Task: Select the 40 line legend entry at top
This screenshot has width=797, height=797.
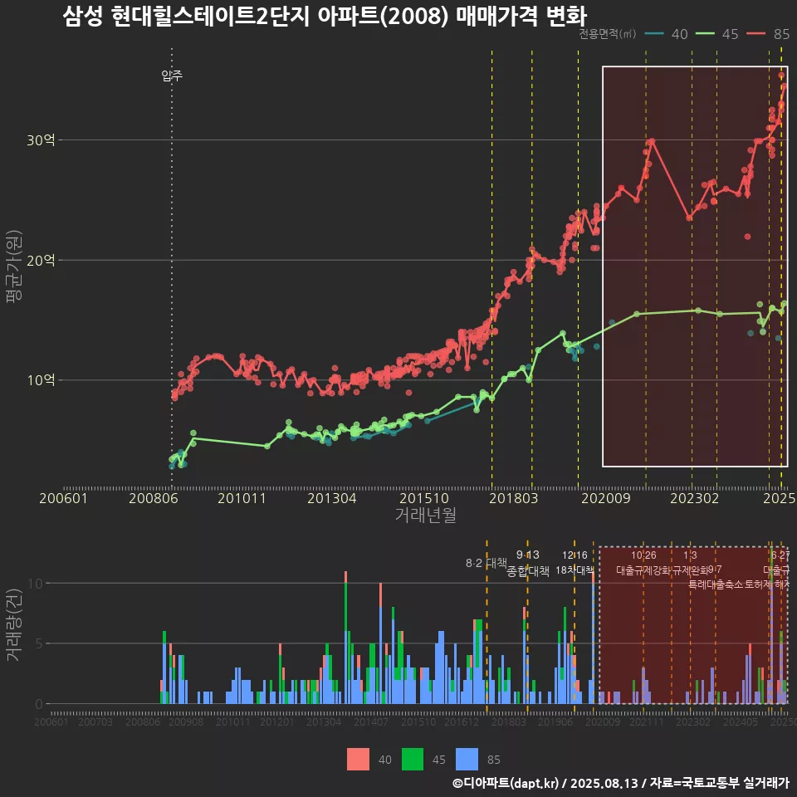Action: [x=666, y=34]
